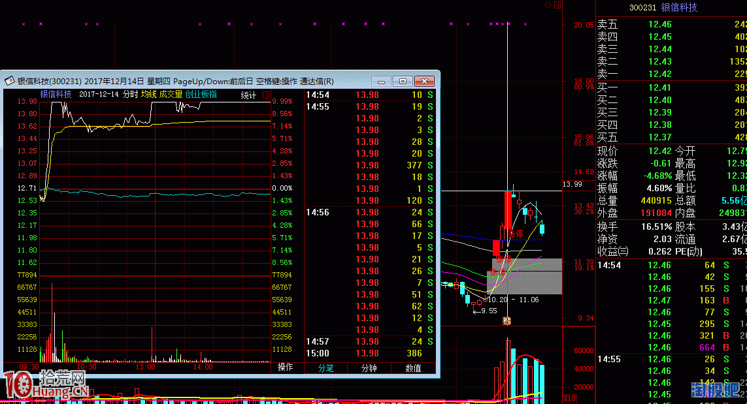
Task: Click the 9.99% label on the intraday axis
Action: [282, 101]
